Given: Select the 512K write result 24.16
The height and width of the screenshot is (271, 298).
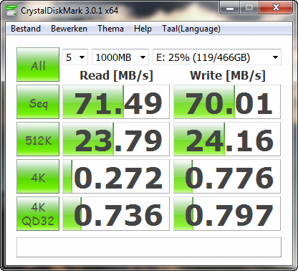Looking at the screenshot, I should pos(227,139).
